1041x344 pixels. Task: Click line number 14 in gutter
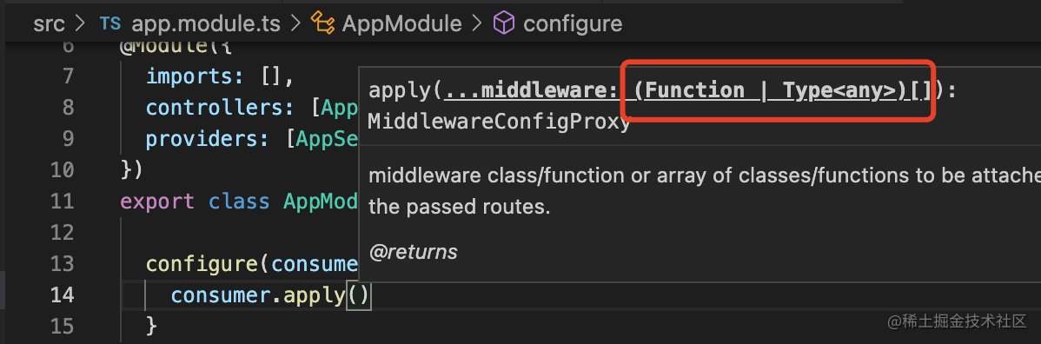[62, 294]
